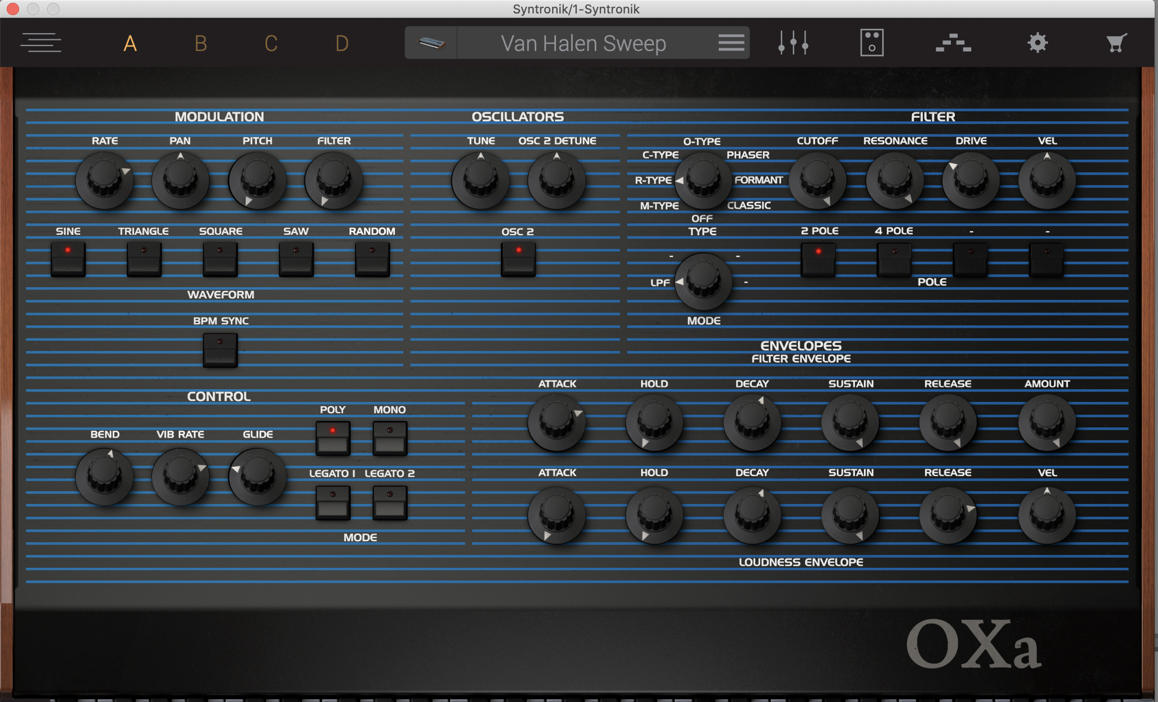Open the effects rack icon
This screenshot has width=1158, height=702.
[871, 43]
